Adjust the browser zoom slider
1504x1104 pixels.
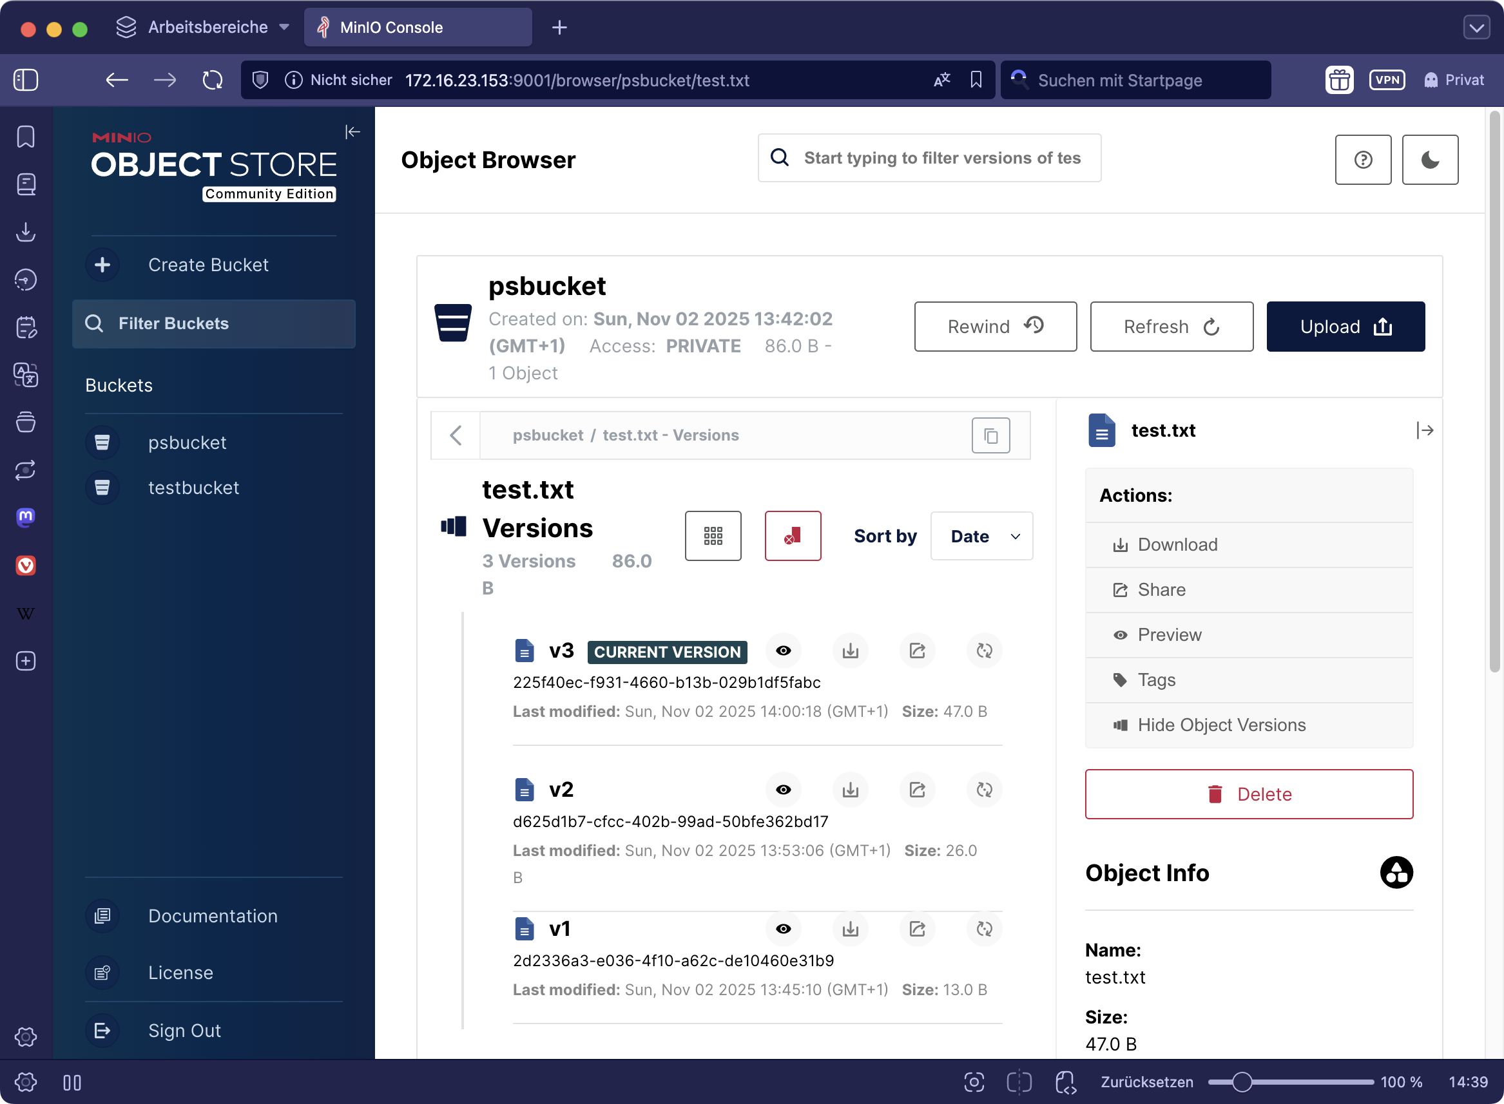1241,1083
